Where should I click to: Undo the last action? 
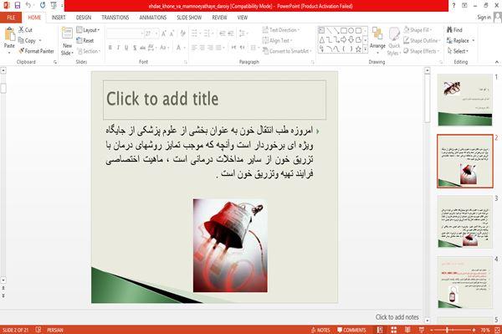pyautogui.click(x=28, y=5)
